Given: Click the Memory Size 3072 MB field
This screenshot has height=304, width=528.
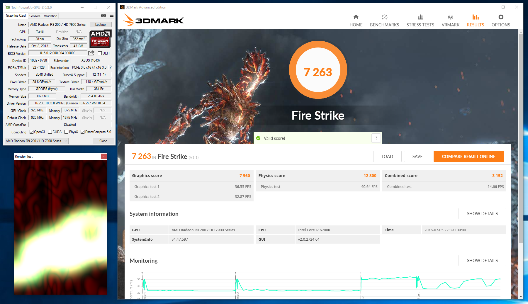Looking at the screenshot, I should click(42, 96).
